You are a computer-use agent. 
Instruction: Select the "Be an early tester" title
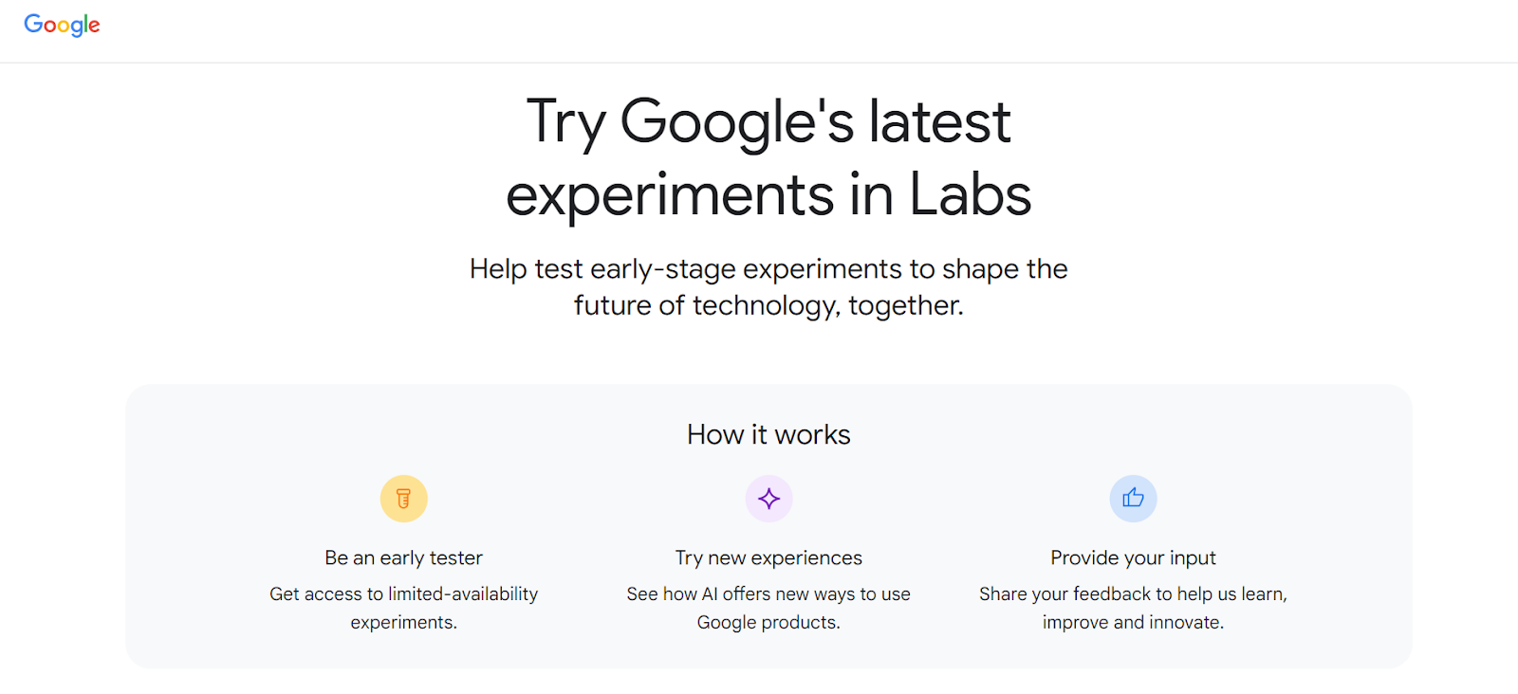(x=403, y=557)
